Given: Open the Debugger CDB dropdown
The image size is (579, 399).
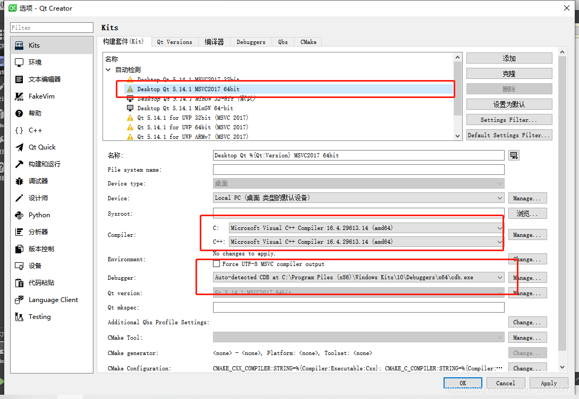Looking at the screenshot, I should [359, 278].
